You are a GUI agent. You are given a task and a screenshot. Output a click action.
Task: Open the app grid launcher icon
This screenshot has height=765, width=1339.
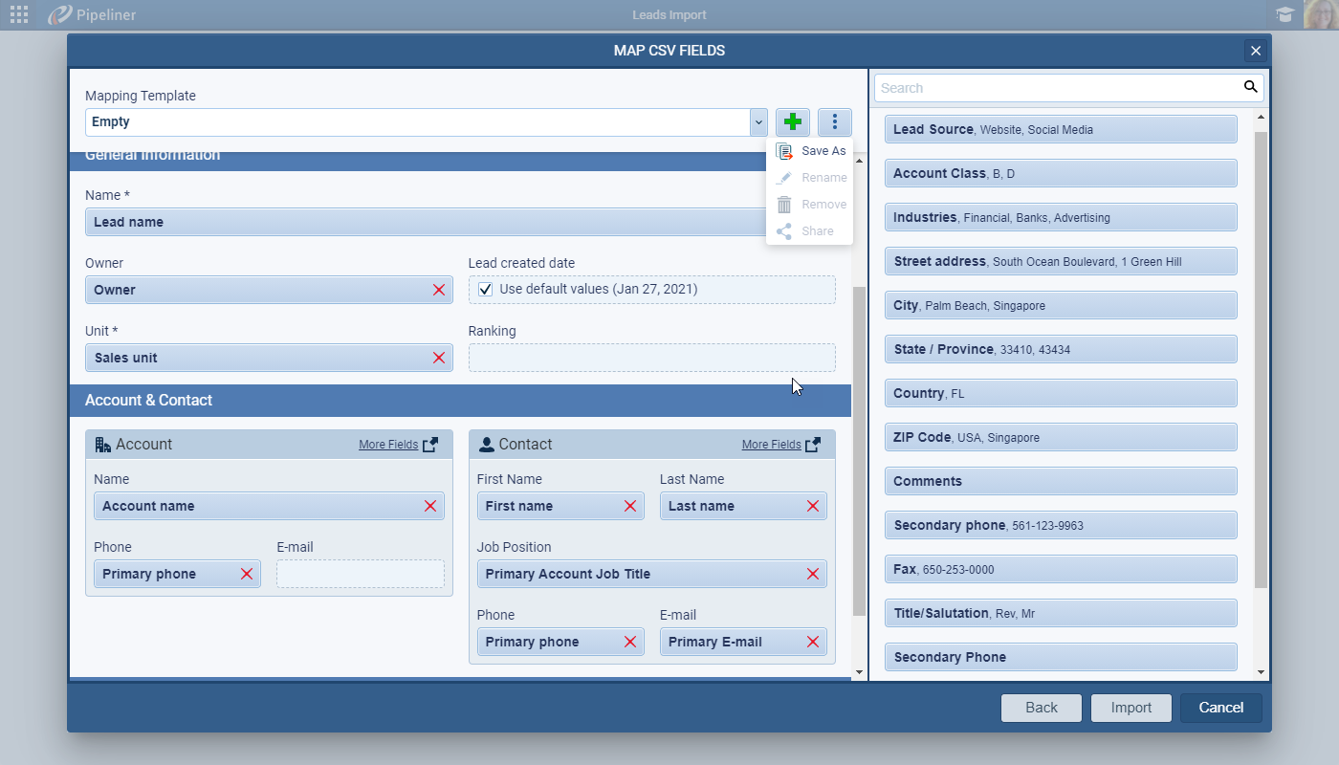tap(19, 14)
